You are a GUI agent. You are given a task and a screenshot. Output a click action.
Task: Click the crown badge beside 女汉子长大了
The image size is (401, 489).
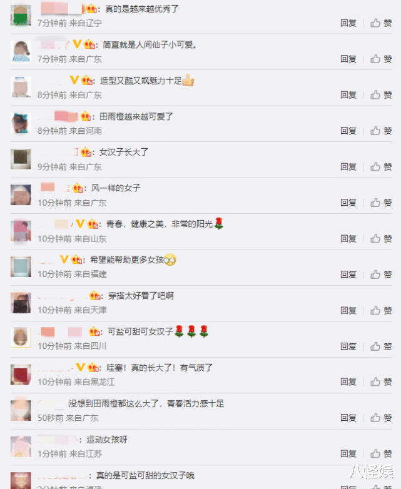86,152
